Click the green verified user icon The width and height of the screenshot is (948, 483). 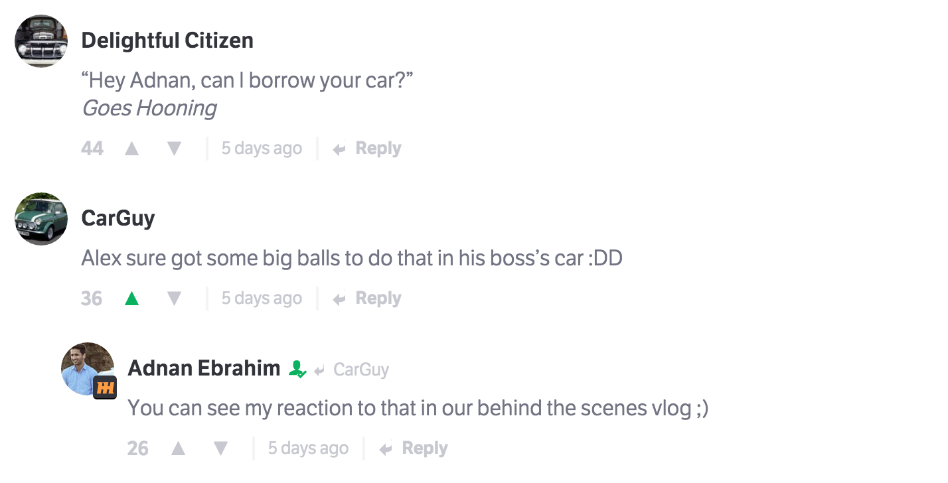pyautogui.click(x=297, y=369)
